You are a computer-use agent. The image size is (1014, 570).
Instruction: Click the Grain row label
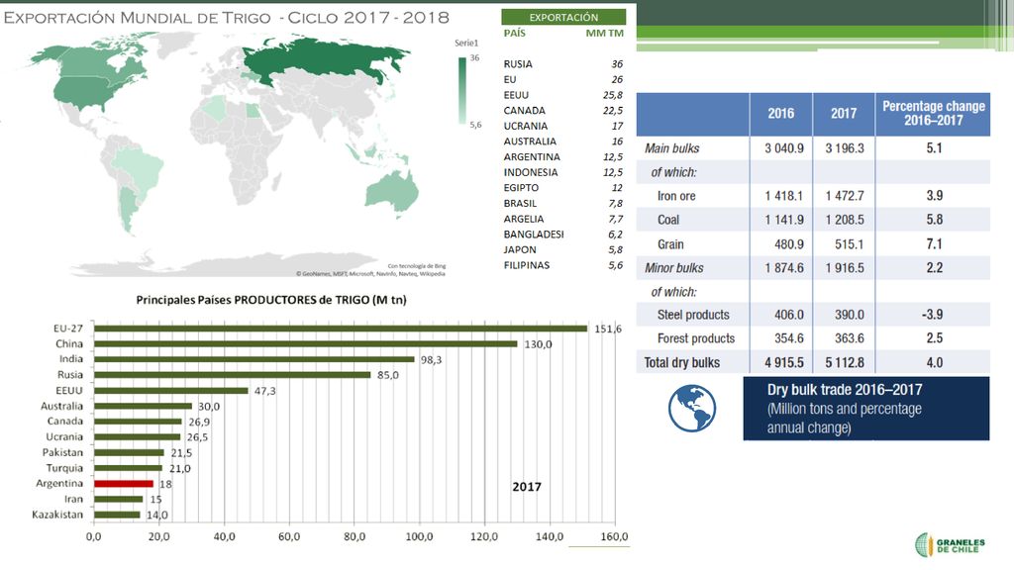[670, 244]
